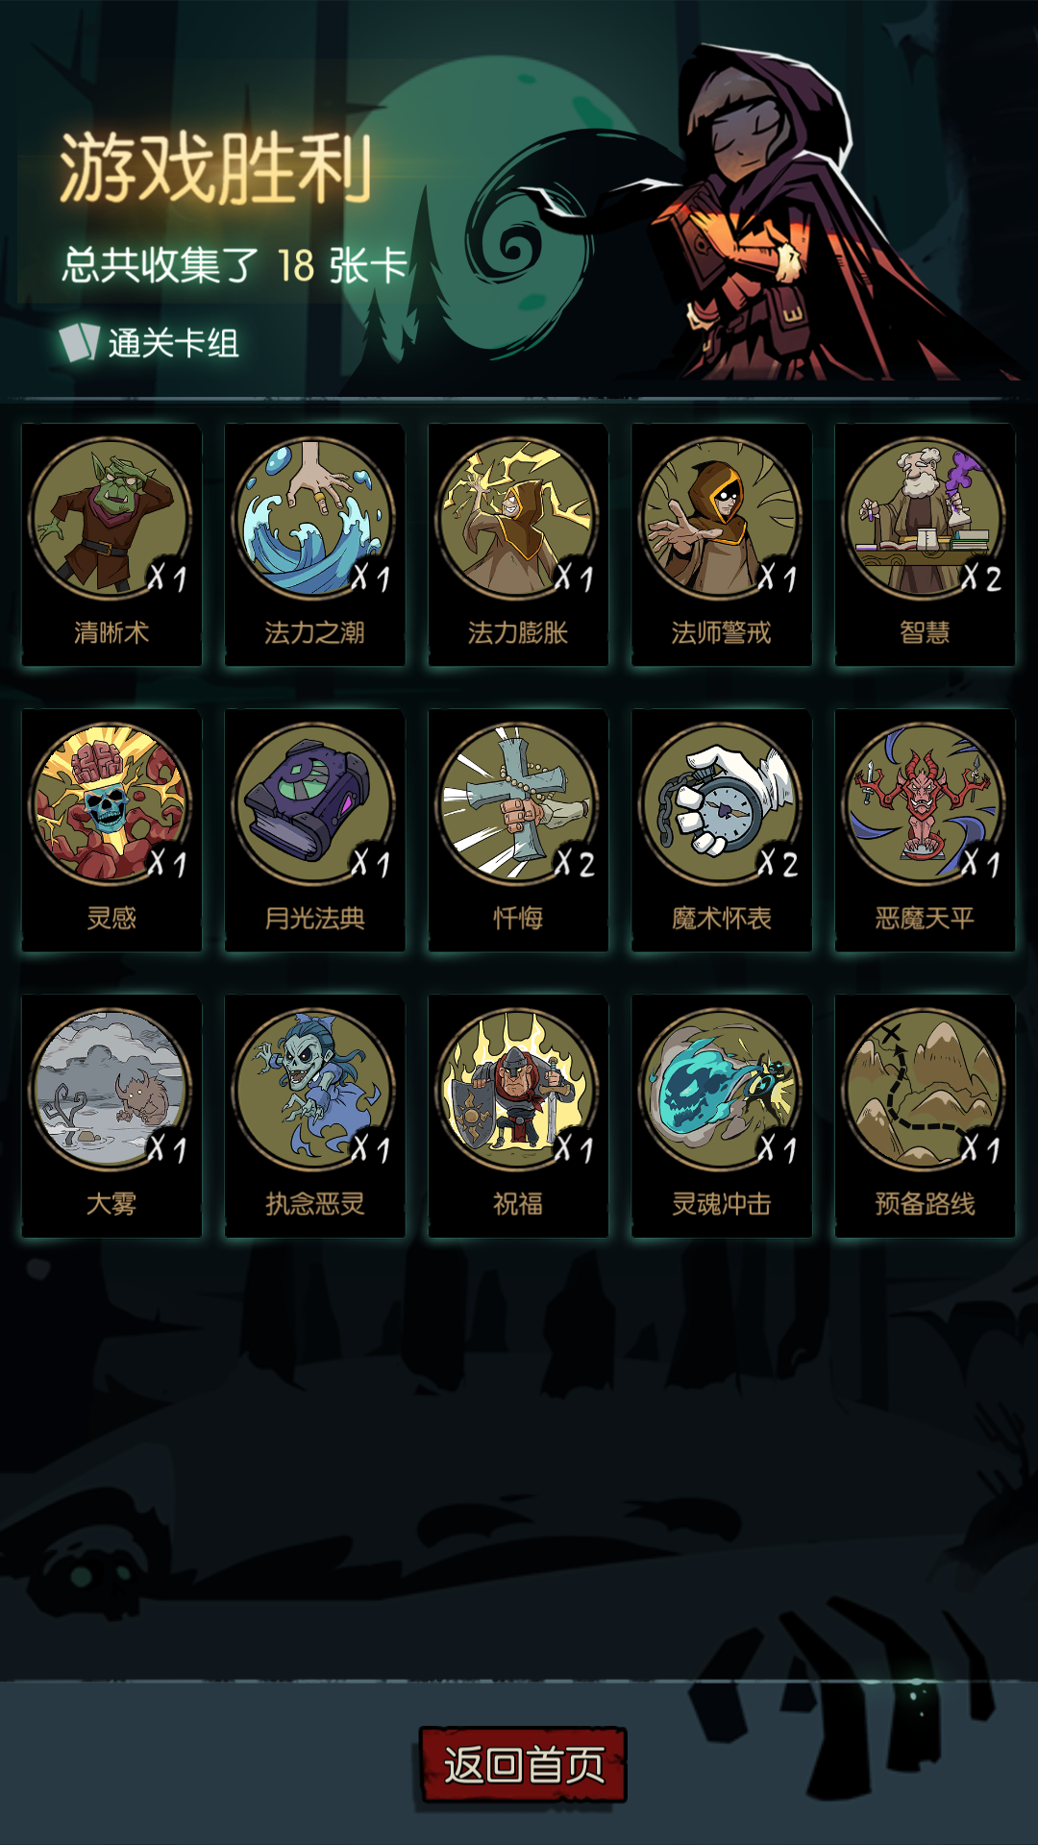Click the 返回首页 button
This screenshot has width=1038, height=1845.
524,1765
